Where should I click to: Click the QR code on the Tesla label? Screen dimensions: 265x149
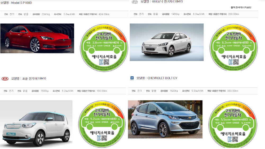point(106,62)
